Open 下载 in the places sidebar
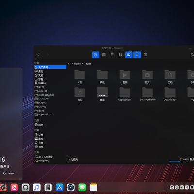The height and width of the screenshot is (194, 194). click(50, 79)
